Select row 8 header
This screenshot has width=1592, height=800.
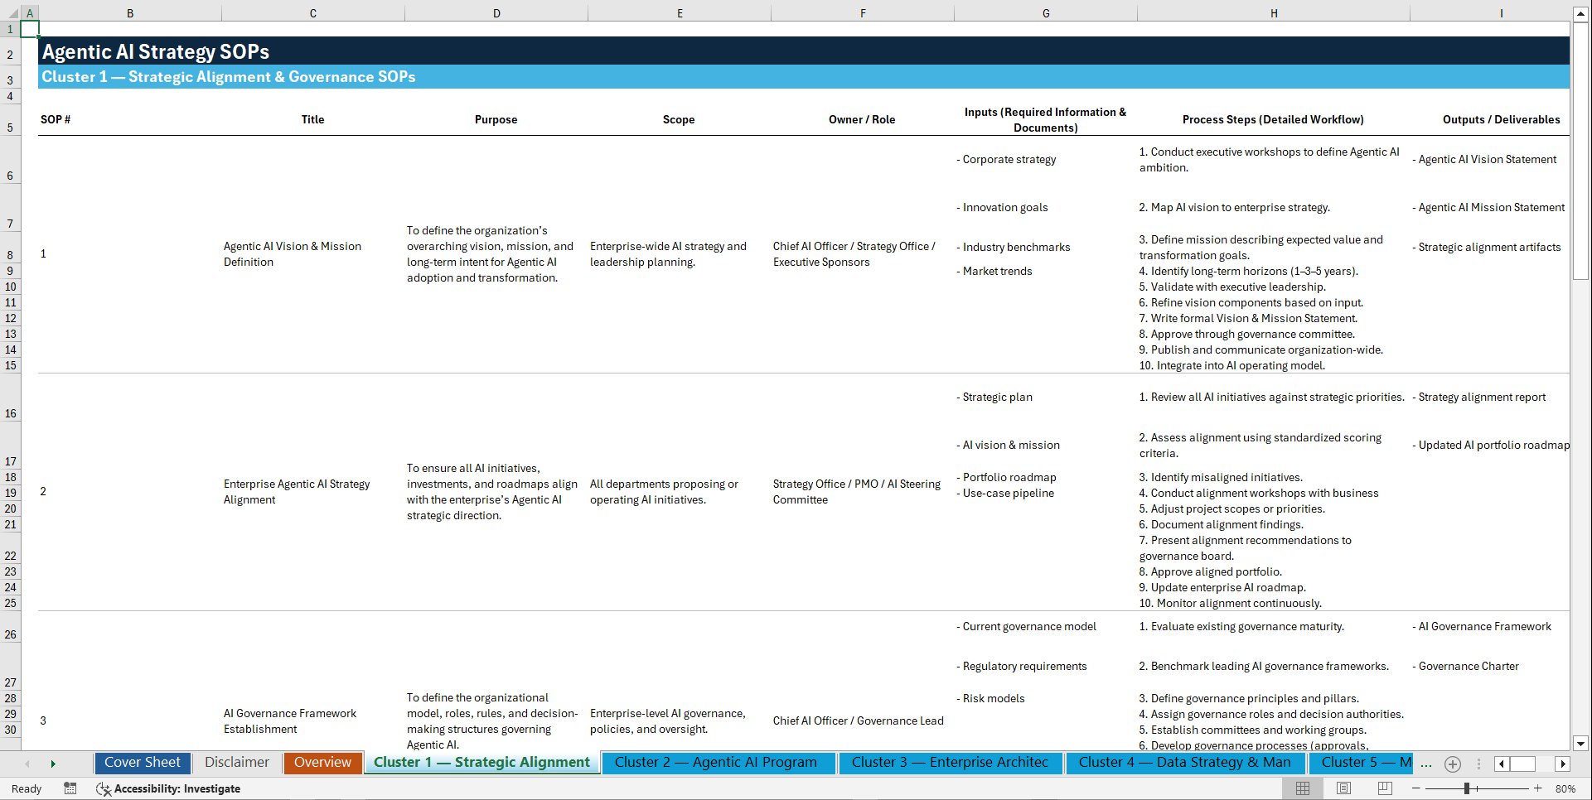10,253
